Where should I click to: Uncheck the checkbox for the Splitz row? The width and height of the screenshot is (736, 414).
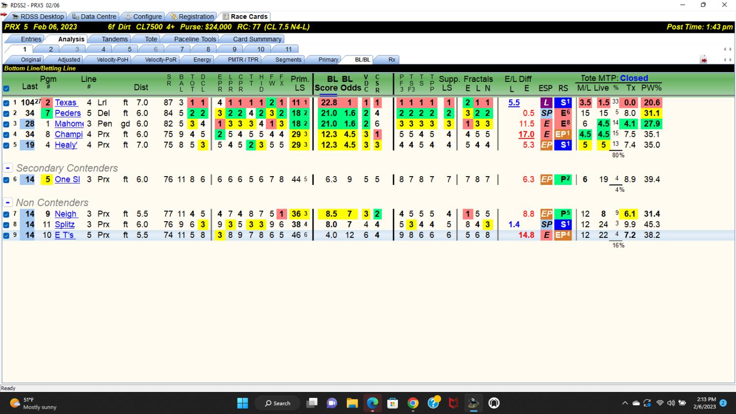[x=6, y=225]
